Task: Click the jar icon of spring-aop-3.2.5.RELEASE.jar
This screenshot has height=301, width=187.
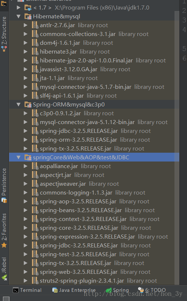Action: click(x=35, y=202)
